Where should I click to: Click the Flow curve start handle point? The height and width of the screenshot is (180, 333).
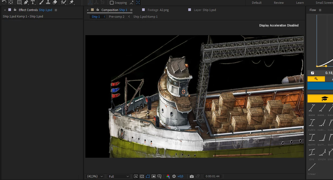tap(317, 66)
